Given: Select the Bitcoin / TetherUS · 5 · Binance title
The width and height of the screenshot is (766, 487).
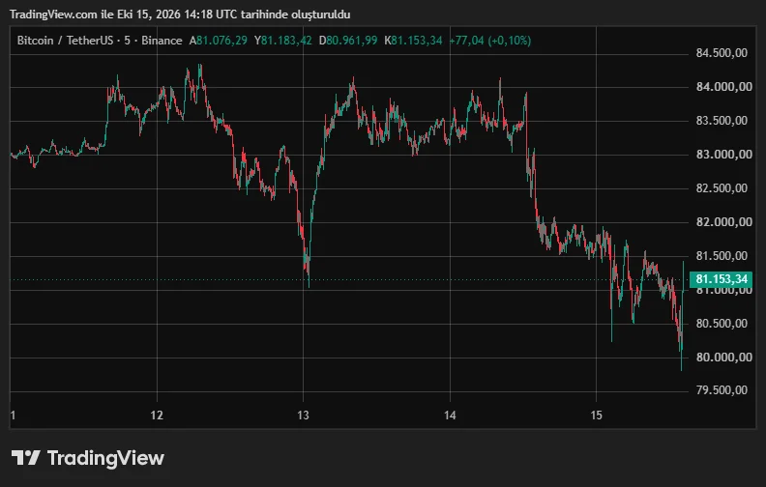Looking at the screenshot, I should 100,41.
